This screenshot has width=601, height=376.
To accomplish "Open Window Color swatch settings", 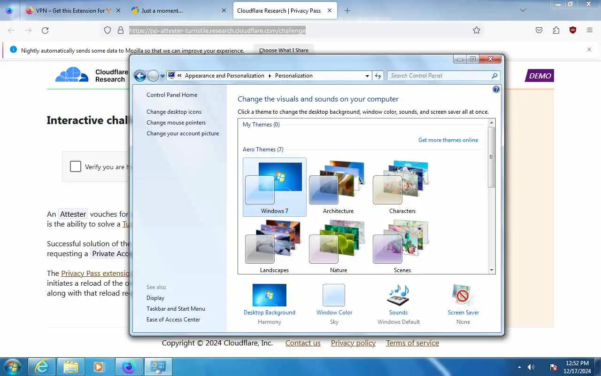I will coord(334,296).
